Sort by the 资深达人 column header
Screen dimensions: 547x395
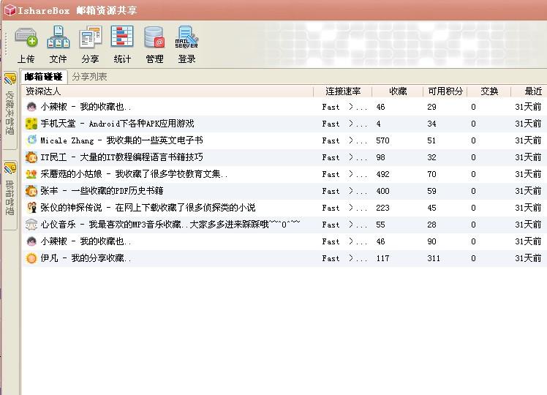tap(167, 91)
